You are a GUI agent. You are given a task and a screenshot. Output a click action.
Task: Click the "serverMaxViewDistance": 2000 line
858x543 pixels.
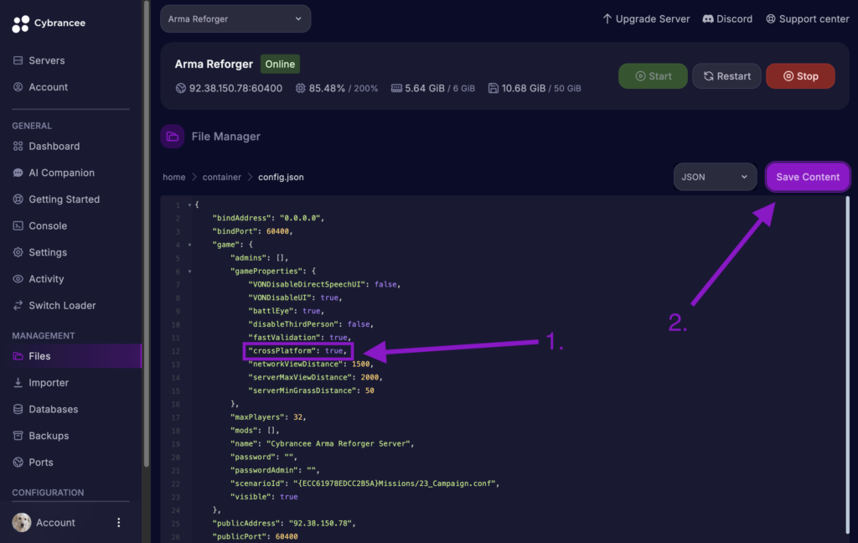click(316, 377)
